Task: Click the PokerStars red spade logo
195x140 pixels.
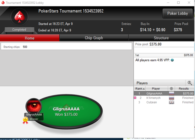Action: pos(19,17)
